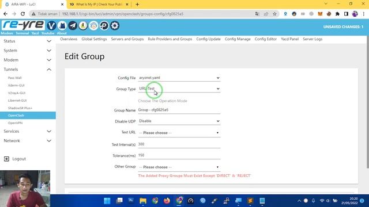The image size is (369, 207).
Task: Open the browser extensions puzzle icon
Action: click(x=337, y=14)
